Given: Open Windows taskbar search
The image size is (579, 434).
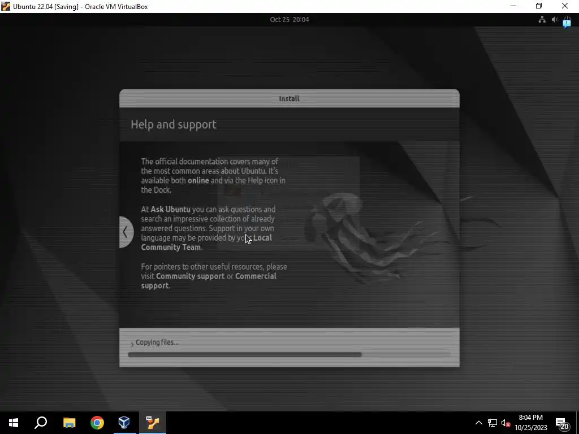Looking at the screenshot, I should tap(41, 423).
